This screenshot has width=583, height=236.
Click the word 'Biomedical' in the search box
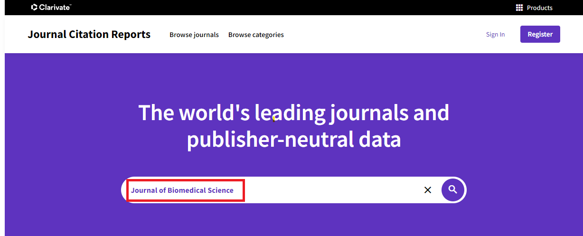187,190
